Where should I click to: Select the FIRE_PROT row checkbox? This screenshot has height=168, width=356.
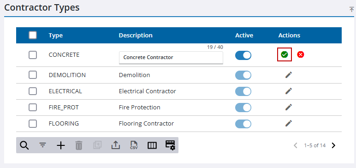pos(33,107)
